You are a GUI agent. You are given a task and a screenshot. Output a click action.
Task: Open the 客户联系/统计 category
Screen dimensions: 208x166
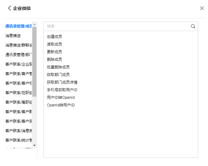19,140
